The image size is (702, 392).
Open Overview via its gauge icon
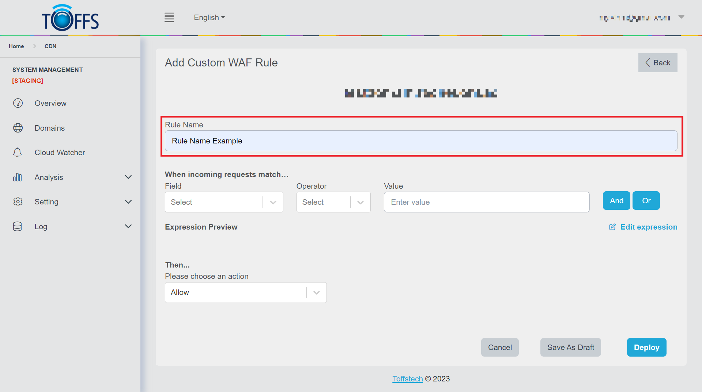[18, 103]
